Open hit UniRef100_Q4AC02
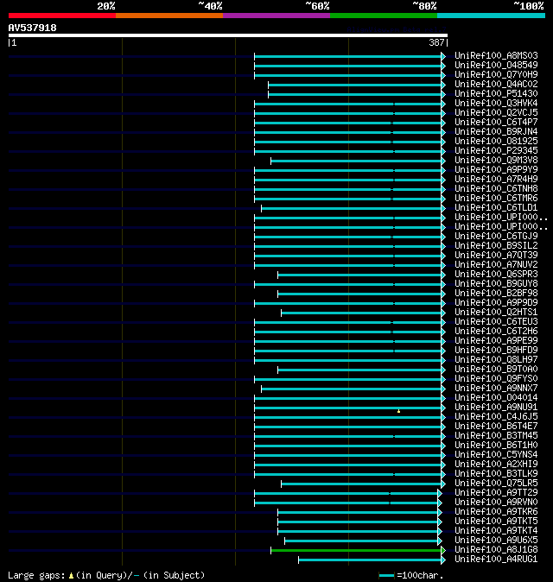Viewport: 553px width, 582px height. click(x=496, y=85)
